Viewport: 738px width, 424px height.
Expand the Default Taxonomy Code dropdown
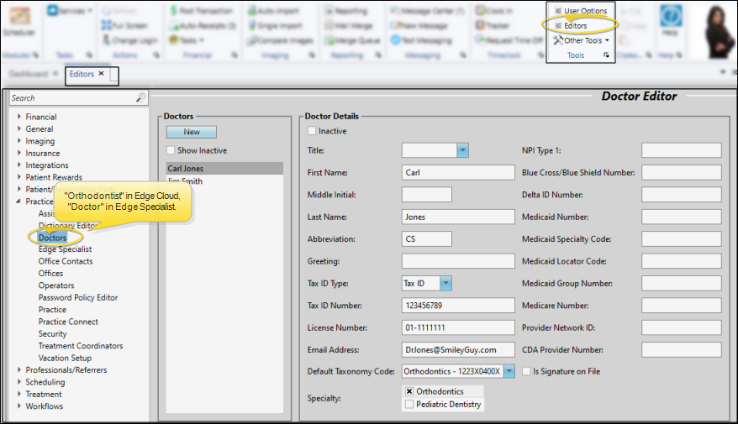(509, 371)
